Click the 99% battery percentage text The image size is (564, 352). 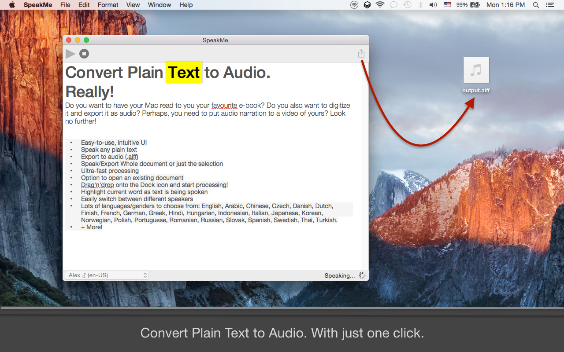[462, 5]
